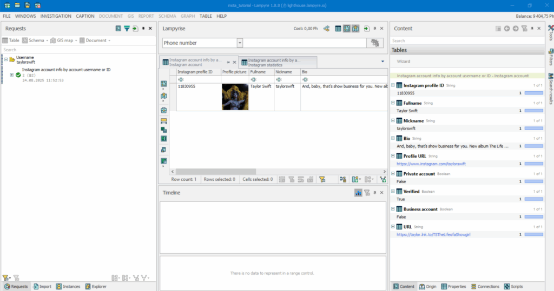Click the table view icon in Lampyrise header

(x=338, y=29)
